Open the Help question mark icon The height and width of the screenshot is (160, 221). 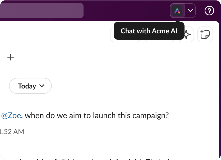(209, 11)
